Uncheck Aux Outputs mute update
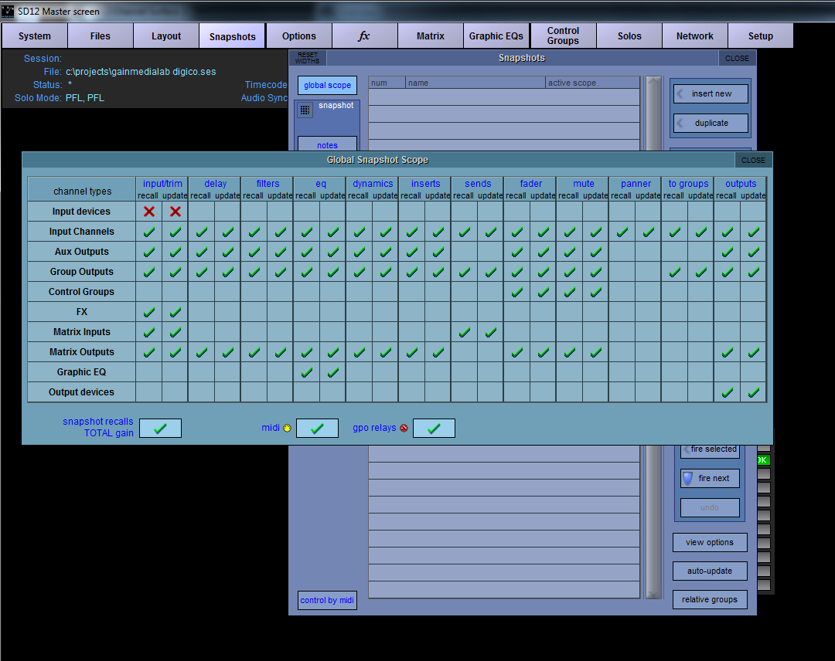The height and width of the screenshot is (661, 835). (596, 252)
